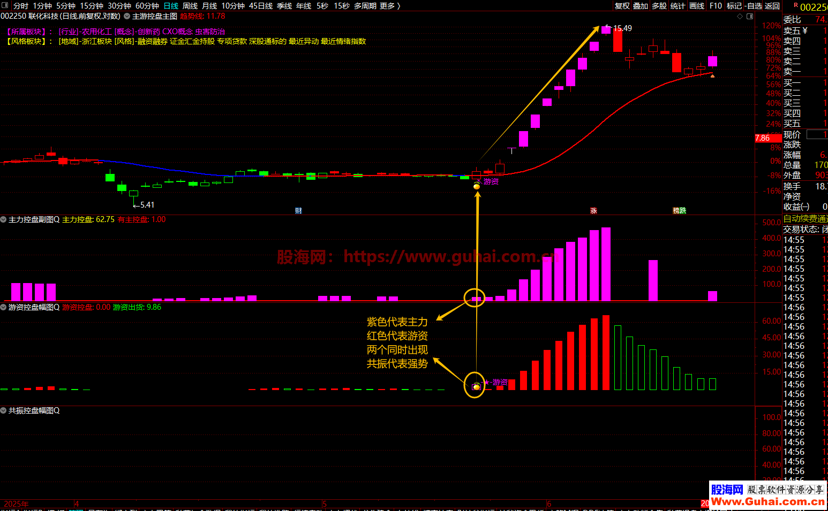Switch to the 周线 weekly chart
Screen dimensions: 828x511
pyautogui.click(x=190, y=6)
